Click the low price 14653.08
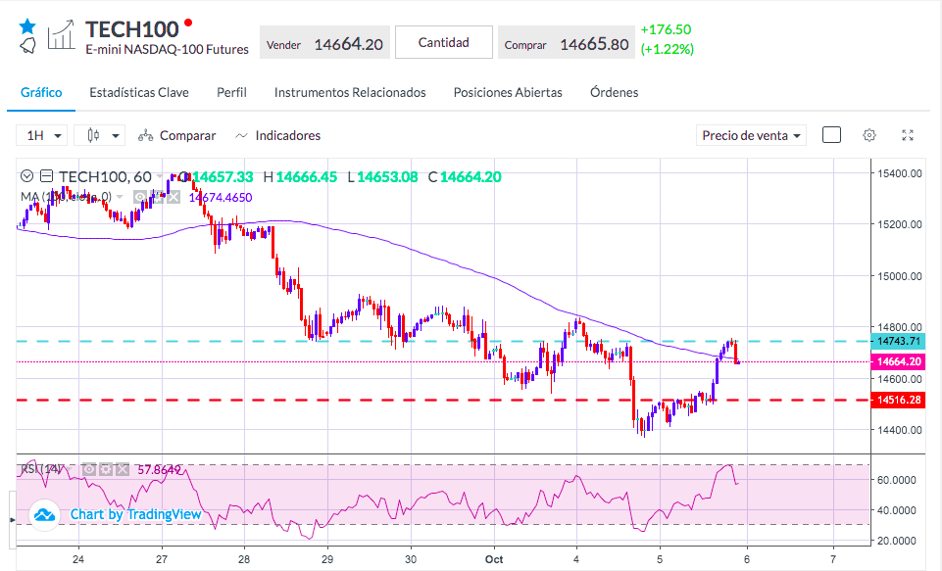Viewport: 942px width, 571px height. (387, 177)
